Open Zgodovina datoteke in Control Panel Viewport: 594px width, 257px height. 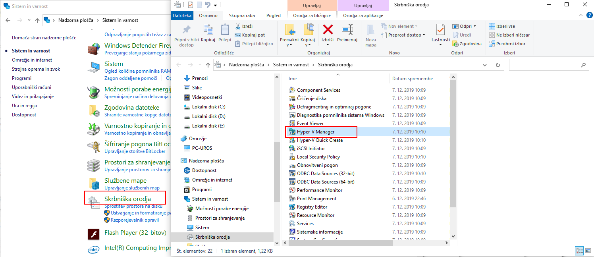coord(132,108)
